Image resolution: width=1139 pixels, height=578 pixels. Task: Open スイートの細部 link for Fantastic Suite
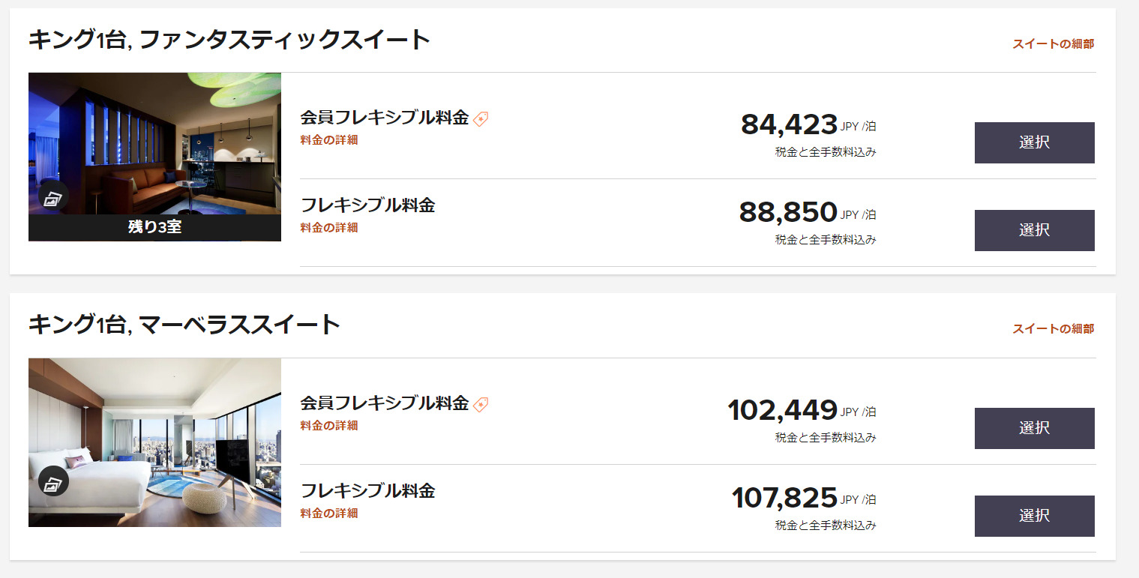pyautogui.click(x=1053, y=43)
